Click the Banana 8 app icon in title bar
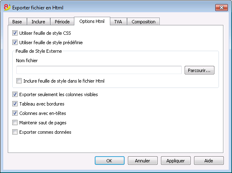 [7, 7]
